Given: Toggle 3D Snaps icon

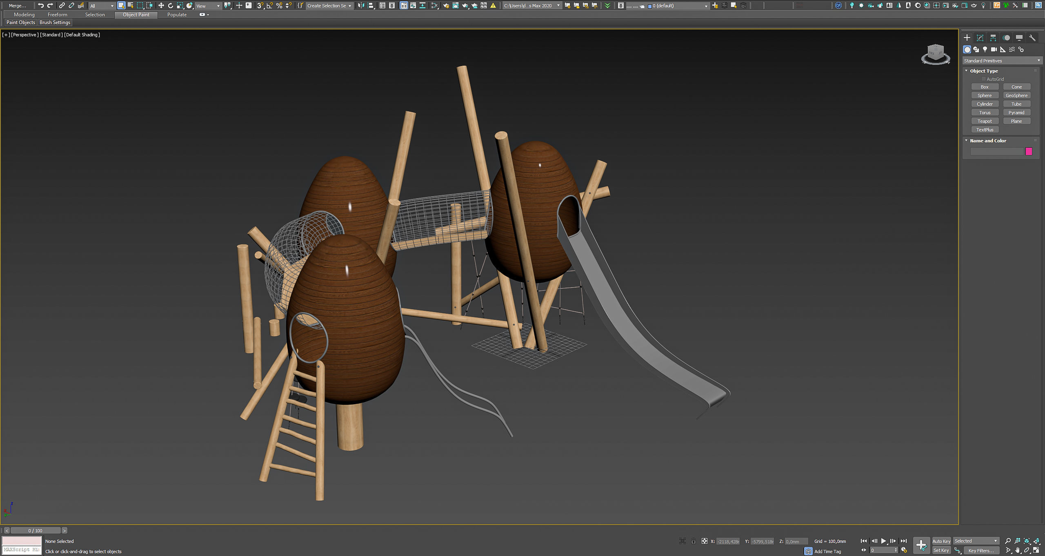Looking at the screenshot, I should click(x=260, y=5).
